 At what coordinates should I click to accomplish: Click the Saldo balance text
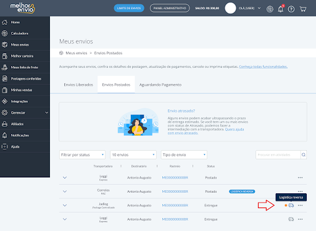(207, 8)
